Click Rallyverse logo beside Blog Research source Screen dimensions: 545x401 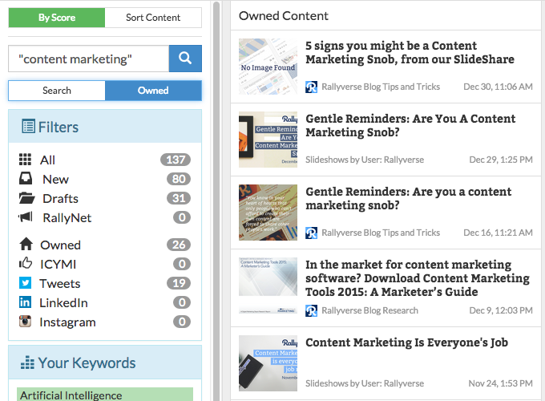[311, 311]
